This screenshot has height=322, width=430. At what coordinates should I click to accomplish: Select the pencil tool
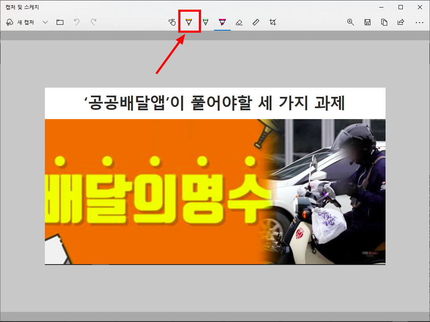[206, 22]
